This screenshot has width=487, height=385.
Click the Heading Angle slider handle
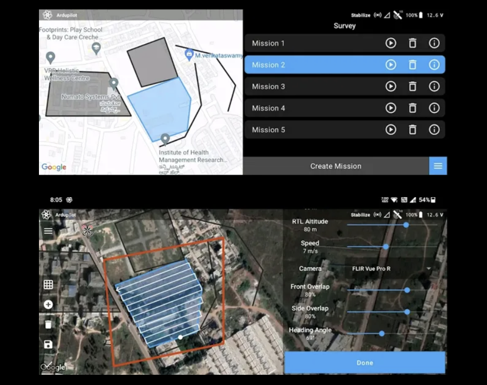coord(382,333)
